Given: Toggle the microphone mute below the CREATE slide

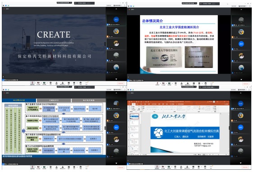Looking at the screenshot, I should coord(32,83).
